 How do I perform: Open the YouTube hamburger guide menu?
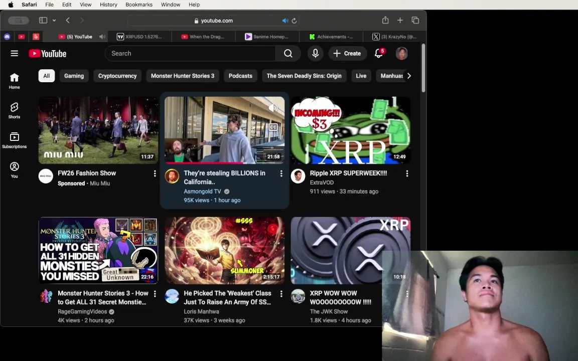tap(15, 54)
